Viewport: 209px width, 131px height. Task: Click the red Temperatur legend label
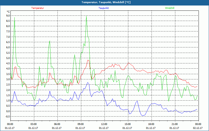[38, 8]
